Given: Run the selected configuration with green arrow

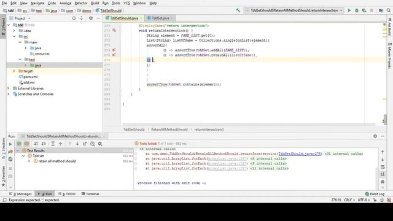Looking at the screenshot, I should coord(349,10).
